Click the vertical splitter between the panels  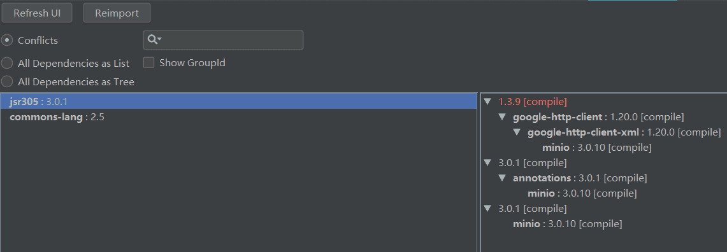pos(479,172)
